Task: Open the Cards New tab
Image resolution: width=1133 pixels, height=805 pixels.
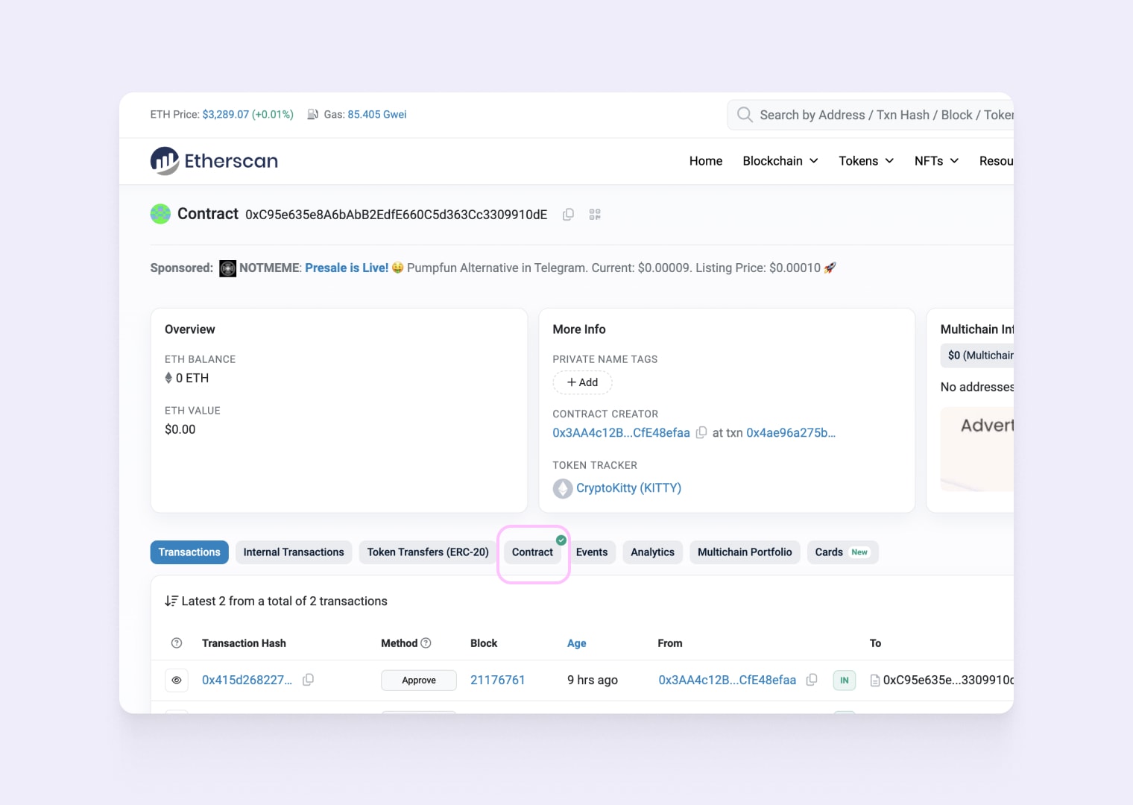Action: (842, 552)
